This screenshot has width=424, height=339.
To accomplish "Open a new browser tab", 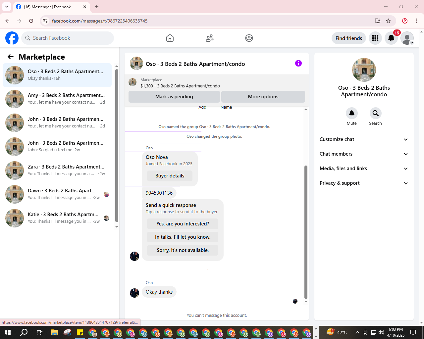I will coord(97,7).
